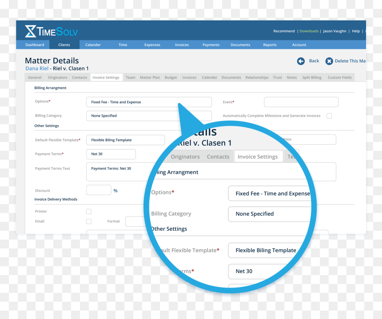The width and height of the screenshot is (382, 319).
Task: Enable the Printer delivery checkbox
Action: [x=89, y=212]
